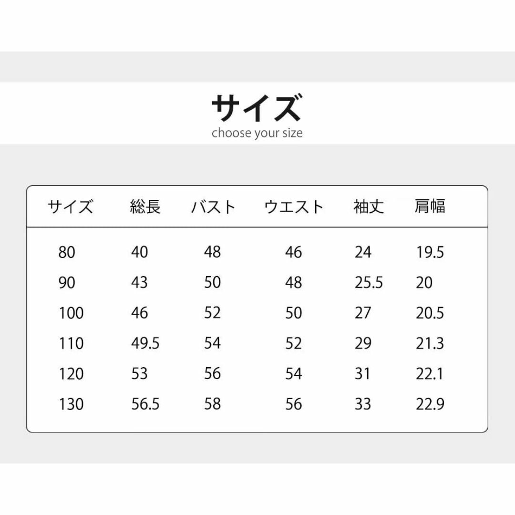The height and width of the screenshot is (515, 515).
Task: Click size 80 in the first row
Action: 67,253
